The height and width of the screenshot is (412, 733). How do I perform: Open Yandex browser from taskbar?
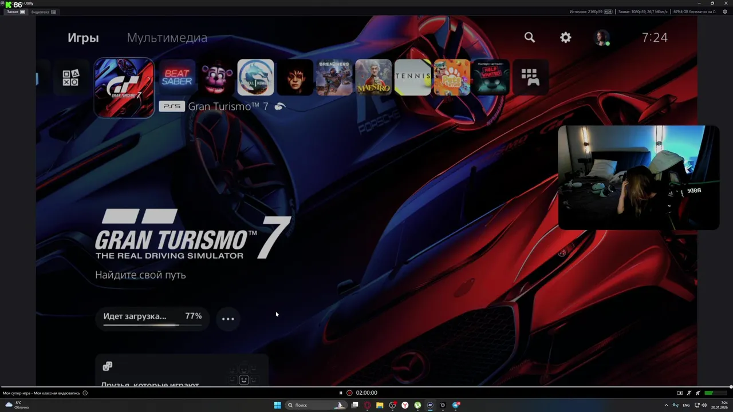tap(405, 405)
